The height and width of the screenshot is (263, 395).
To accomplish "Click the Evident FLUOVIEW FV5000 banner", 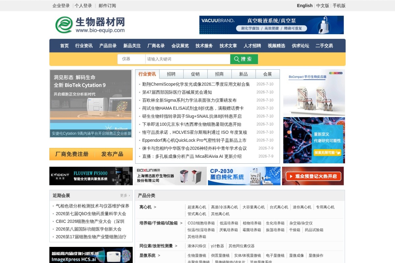I will 91,176.
